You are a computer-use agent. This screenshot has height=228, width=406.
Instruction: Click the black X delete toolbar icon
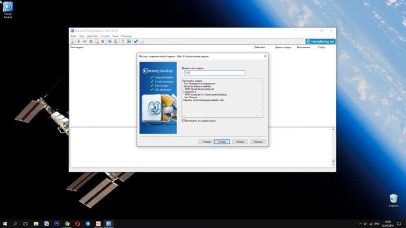click(103, 41)
